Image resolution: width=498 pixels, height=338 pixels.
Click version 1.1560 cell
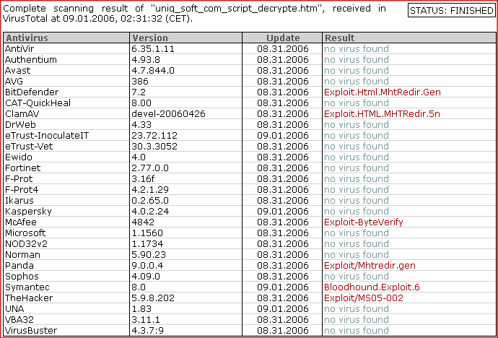pyautogui.click(x=147, y=233)
